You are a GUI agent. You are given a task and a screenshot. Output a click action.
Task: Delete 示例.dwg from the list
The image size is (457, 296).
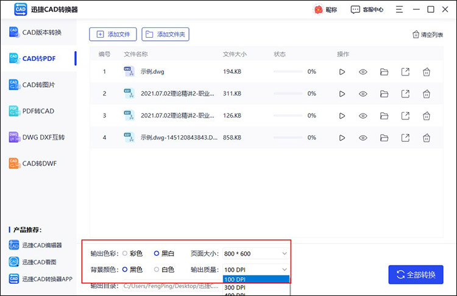point(427,72)
